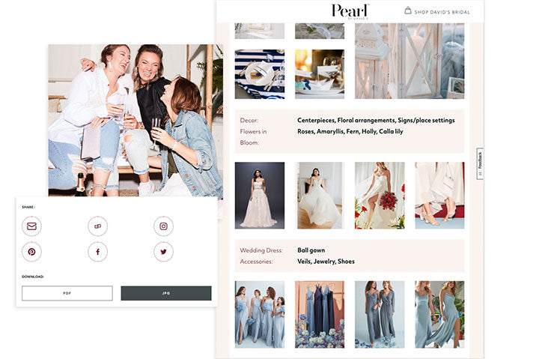Viewport: 539px width, 359px height.
Task: Open the Feedback side tab
Action: 480,163
